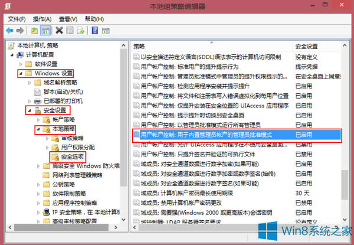
Task: Click the 已部署的打印机 printer icon
Action: [x=38, y=101]
